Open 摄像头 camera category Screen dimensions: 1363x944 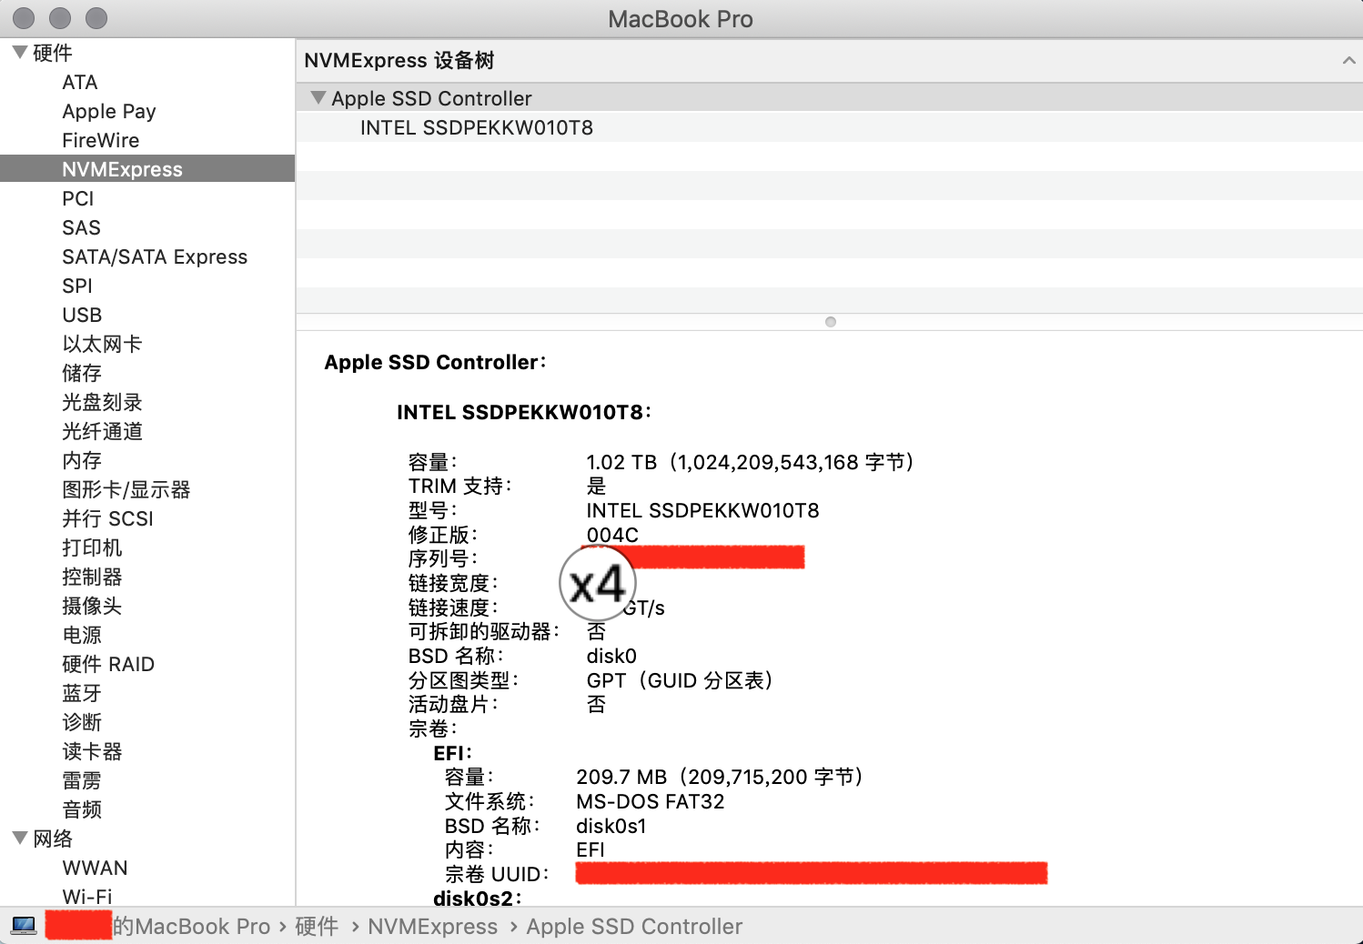pos(92,606)
